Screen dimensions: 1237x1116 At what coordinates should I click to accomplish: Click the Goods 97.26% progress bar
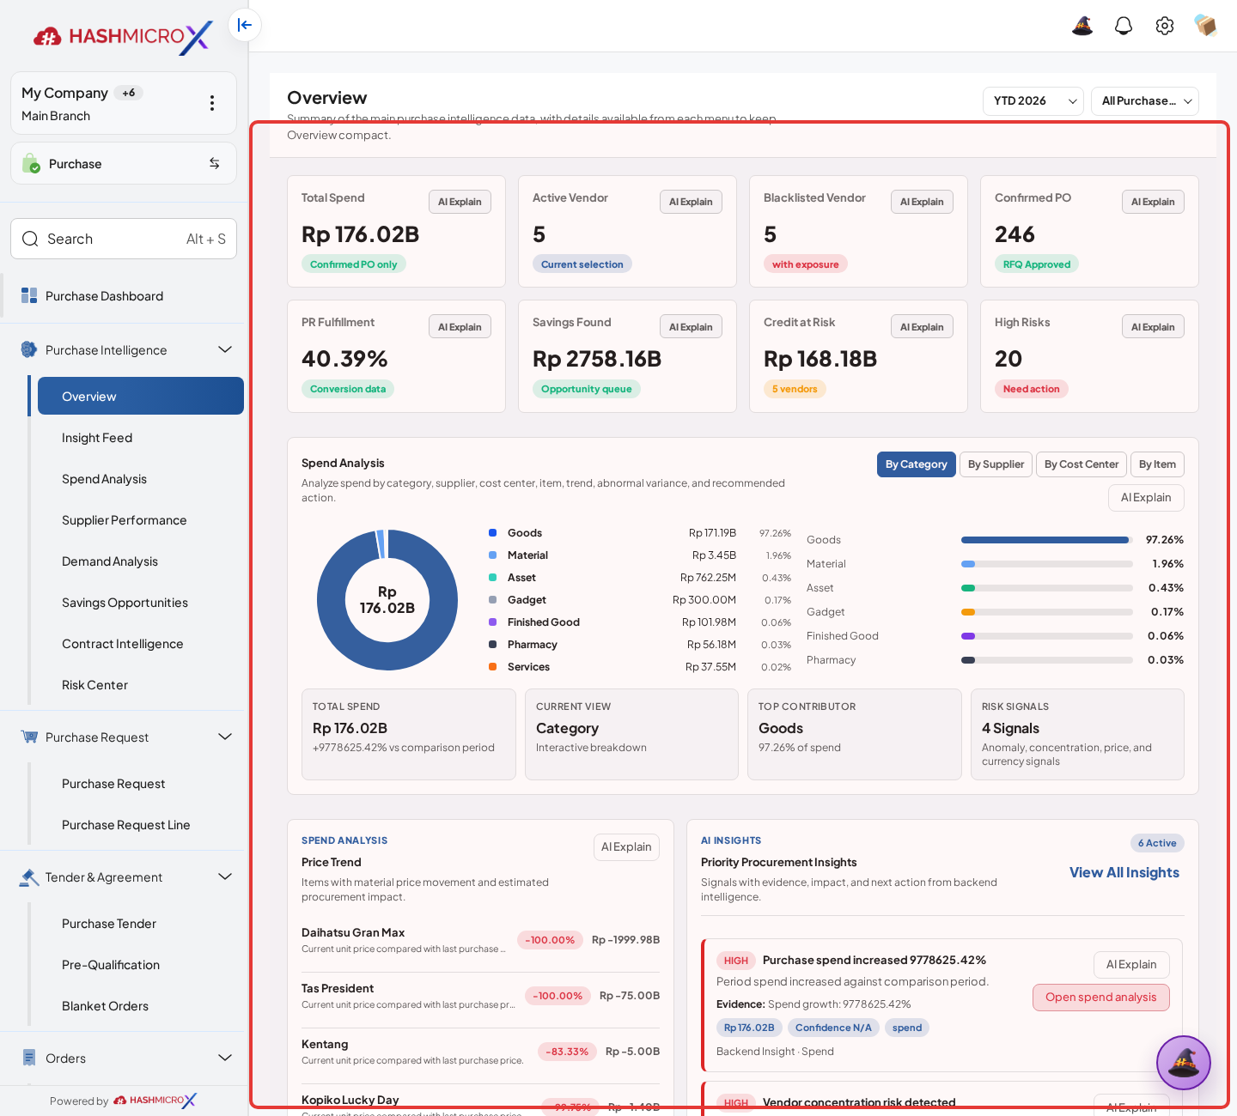[x=1046, y=540]
